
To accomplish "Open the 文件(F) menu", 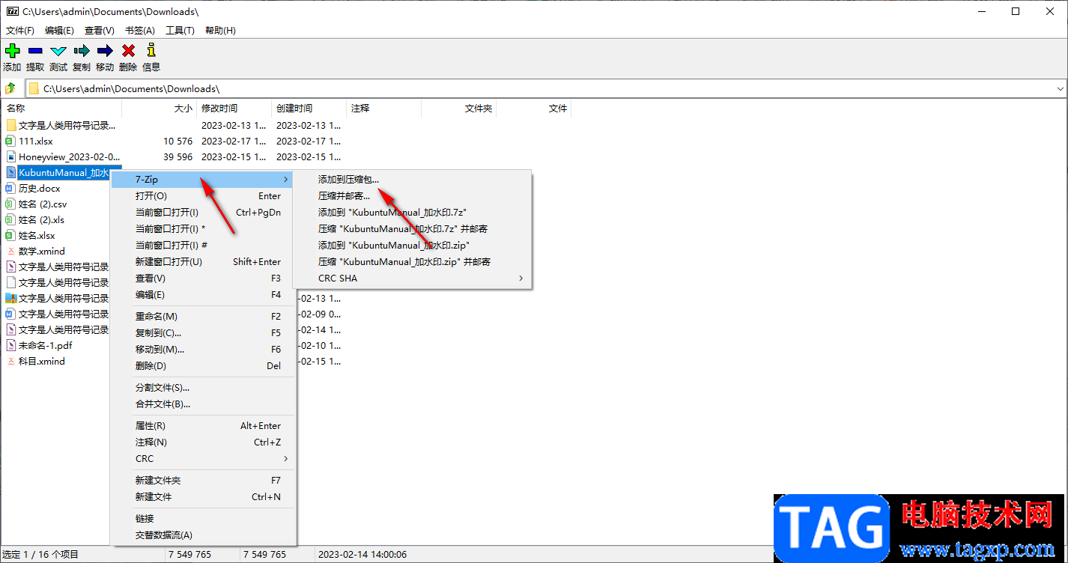I will tap(20, 31).
